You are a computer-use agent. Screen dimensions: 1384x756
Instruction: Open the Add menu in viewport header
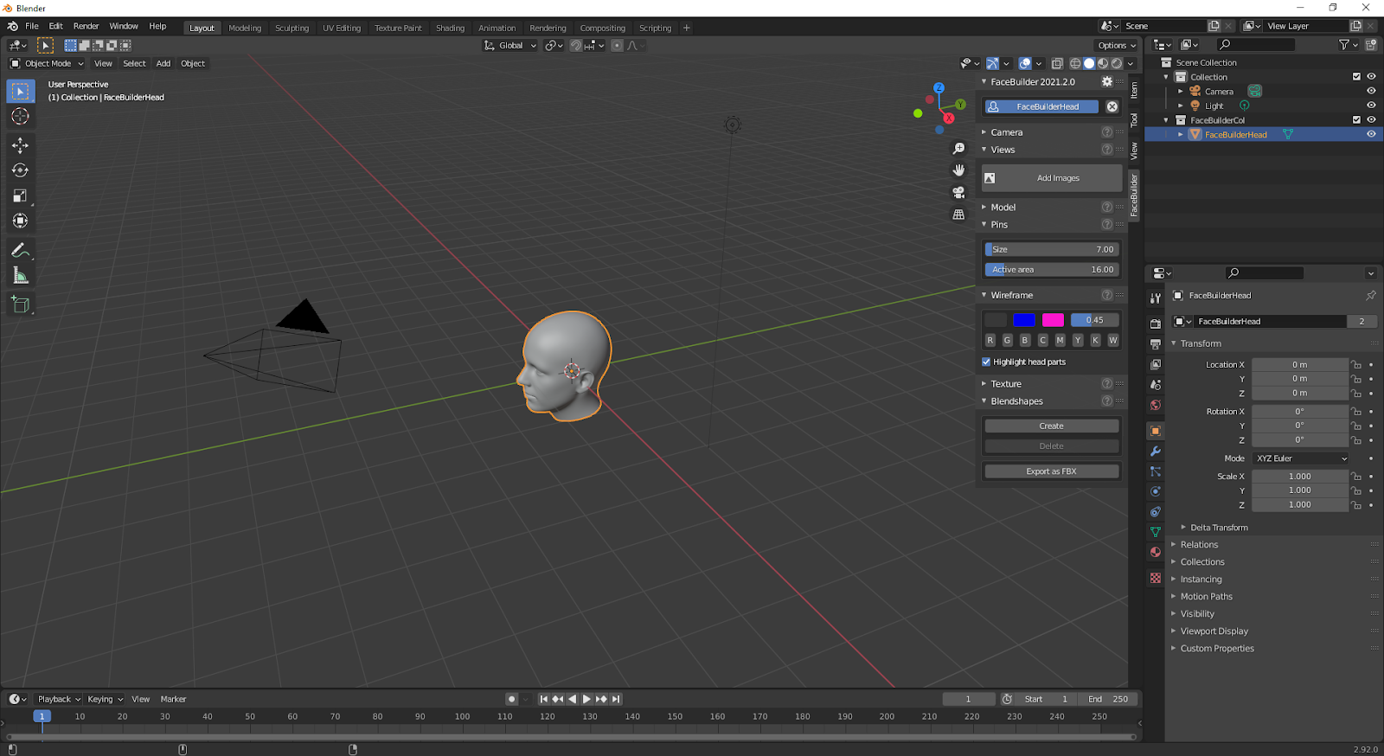pos(163,63)
